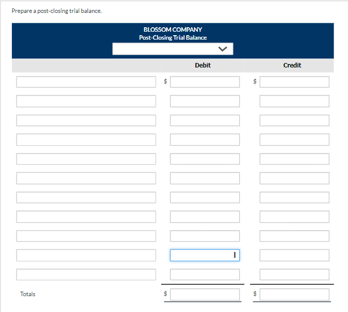348x312 pixels.
Task: Select the fifth row Credit field
Action: [x=294, y=159]
